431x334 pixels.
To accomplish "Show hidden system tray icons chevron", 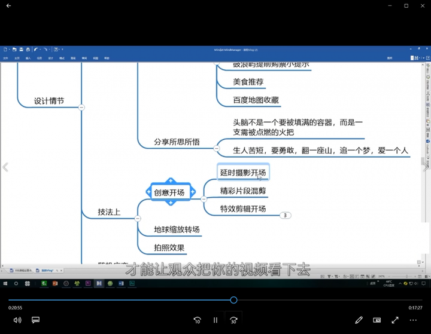I will (x=400, y=283).
